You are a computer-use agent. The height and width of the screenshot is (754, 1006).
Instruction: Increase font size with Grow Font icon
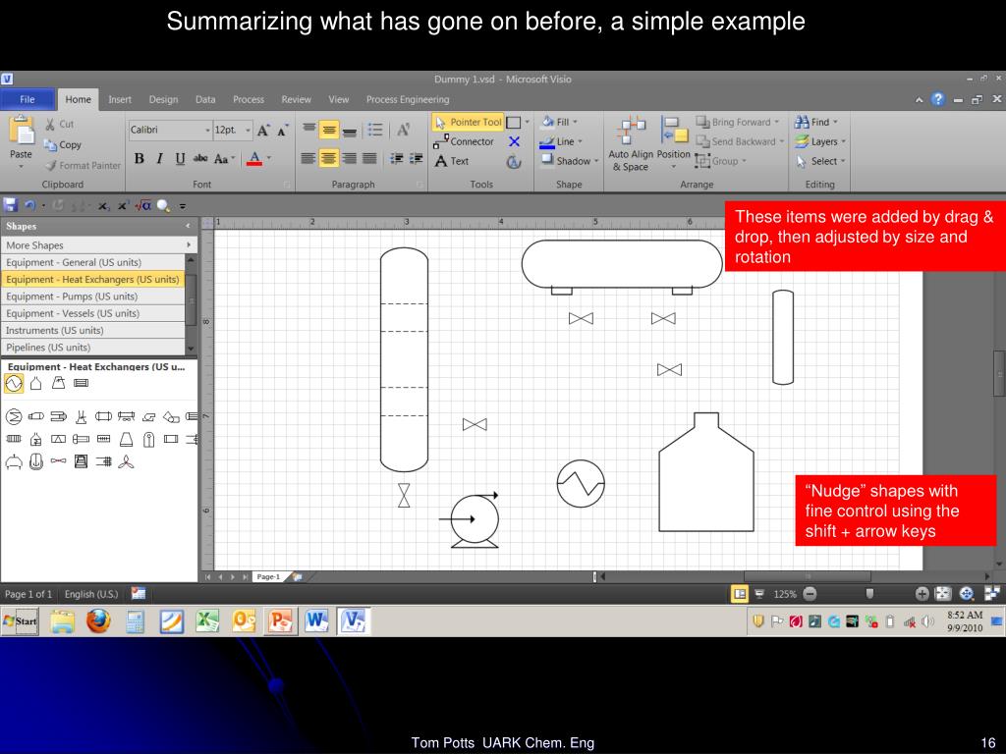pos(263,131)
